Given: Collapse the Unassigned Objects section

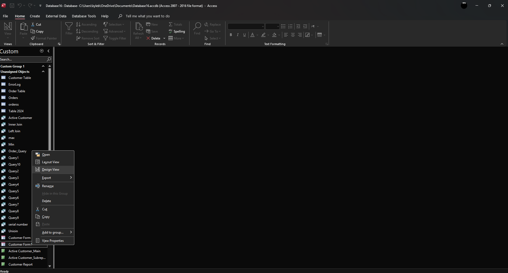Looking at the screenshot, I should pyautogui.click(x=43, y=71).
